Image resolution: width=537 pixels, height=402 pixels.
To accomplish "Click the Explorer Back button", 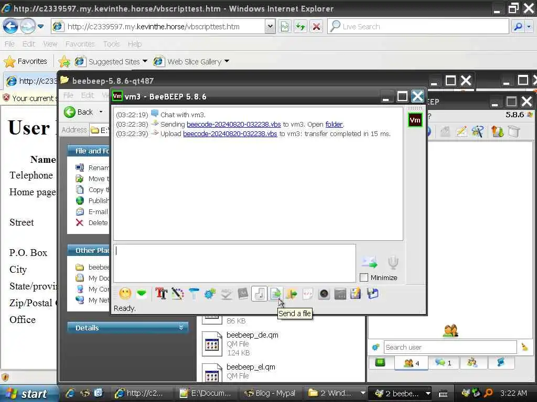I will point(80,112).
